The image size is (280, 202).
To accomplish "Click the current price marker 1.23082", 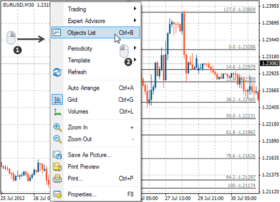I will click(x=270, y=63).
